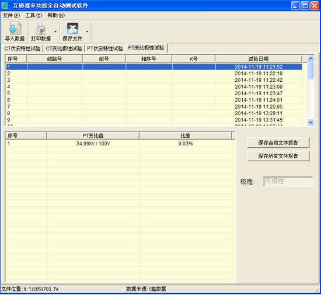Click the 保存文件 save icon
Screen dimensions: 321x295
tap(72, 29)
